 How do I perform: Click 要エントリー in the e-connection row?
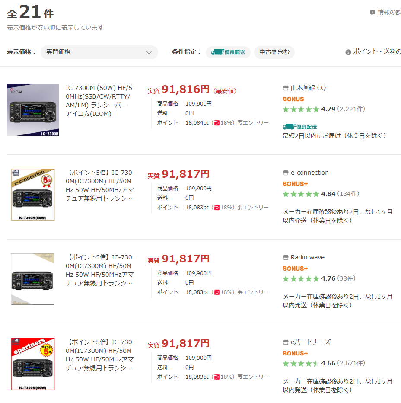[253, 208]
